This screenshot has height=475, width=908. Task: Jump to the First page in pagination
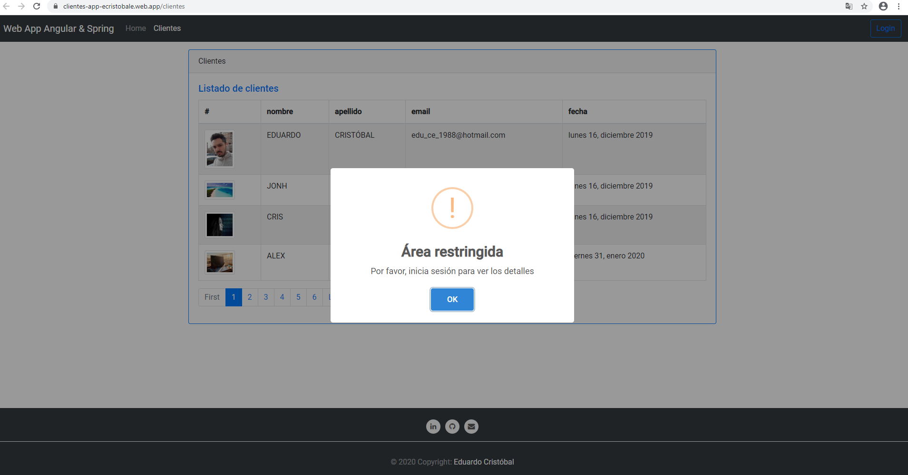tap(212, 297)
